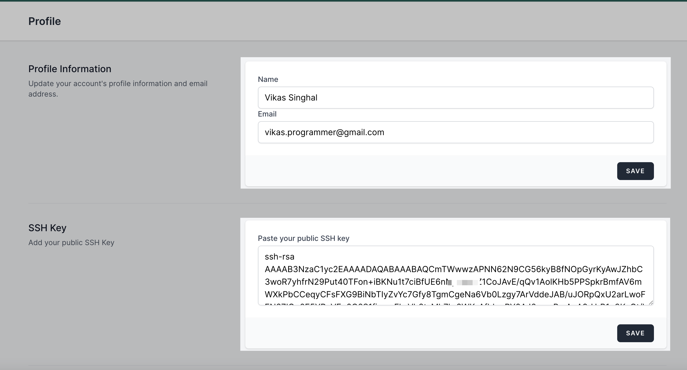The image size is (687, 370).
Task: Click the SSH Key section title
Action: point(47,228)
